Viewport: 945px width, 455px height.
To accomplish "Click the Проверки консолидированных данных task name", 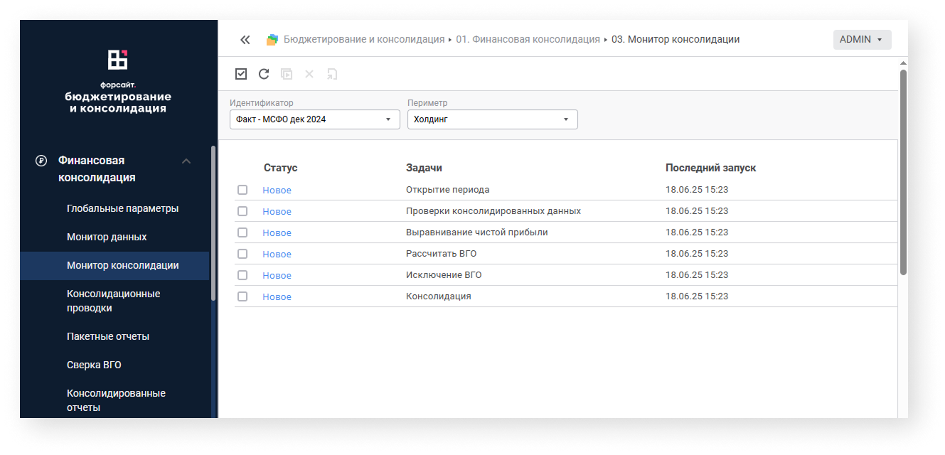I will 493,211.
